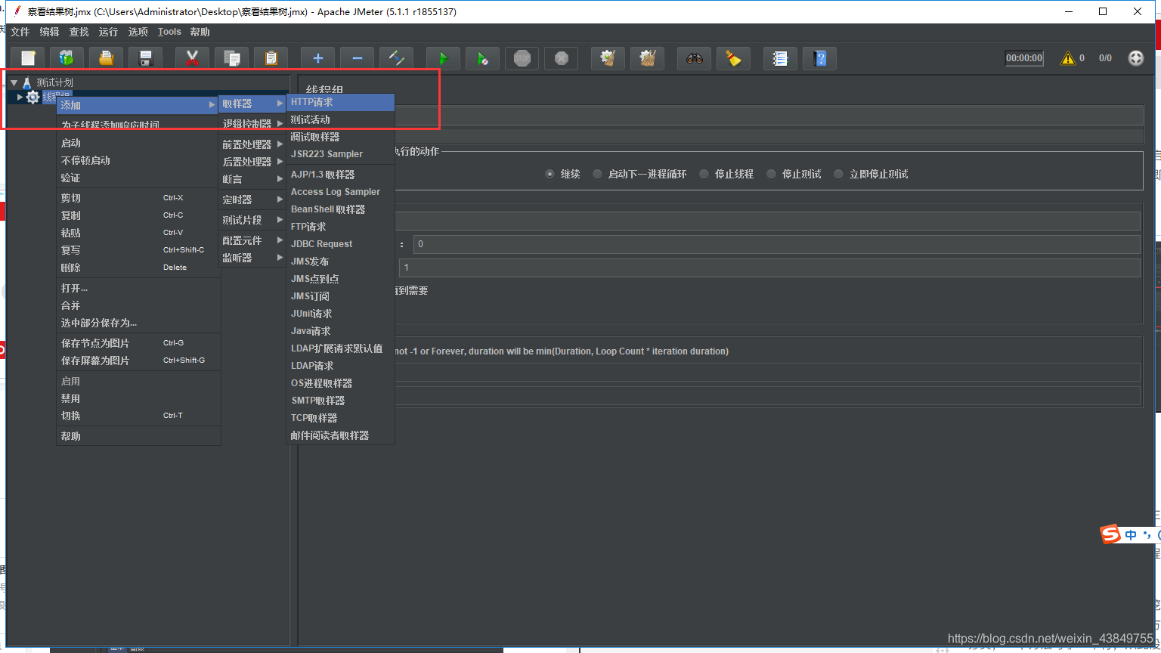1161x653 pixels.
Task: Expand the 逻辑控制器 submenu
Action: pos(252,123)
